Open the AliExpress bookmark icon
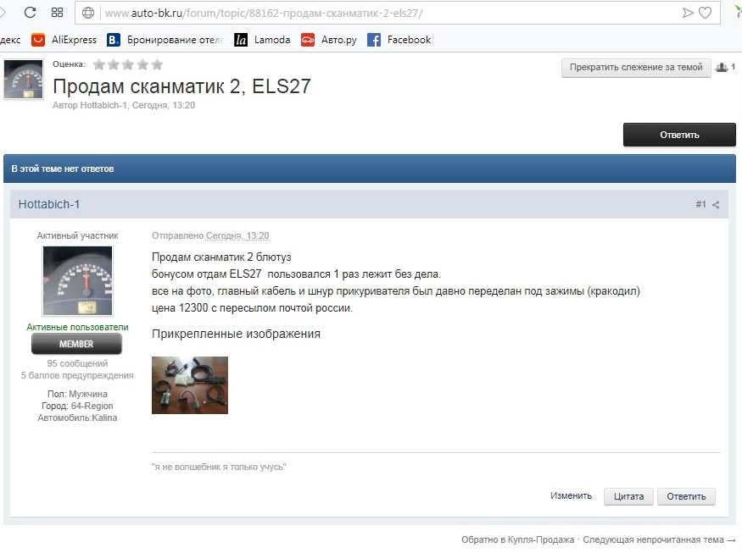 (x=38, y=40)
